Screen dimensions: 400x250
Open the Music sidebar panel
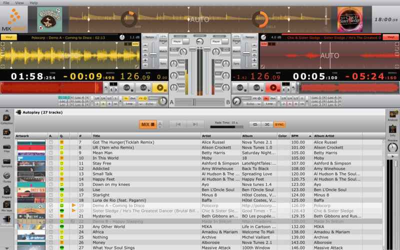pyautogui.click(x=6, y=133)
